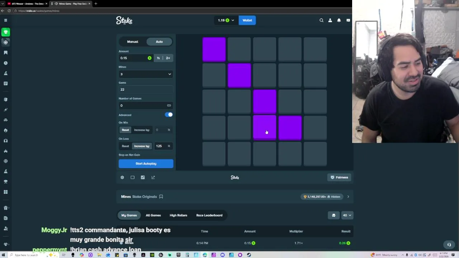Toggle the bottom-right grid tile
The image size is (459, 258).
point(315,154)
